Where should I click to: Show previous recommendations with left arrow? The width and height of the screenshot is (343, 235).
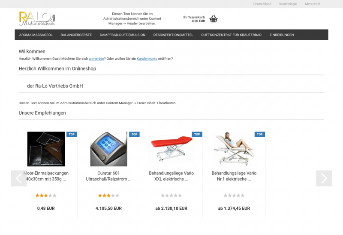[19, 178]
